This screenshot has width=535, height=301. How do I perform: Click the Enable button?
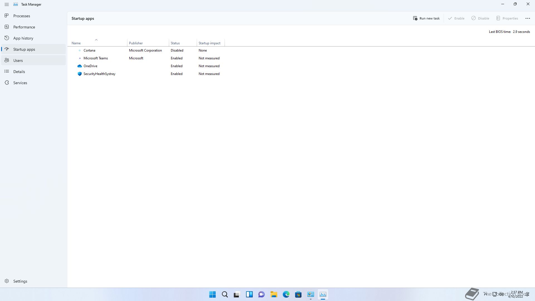point(456,18)
